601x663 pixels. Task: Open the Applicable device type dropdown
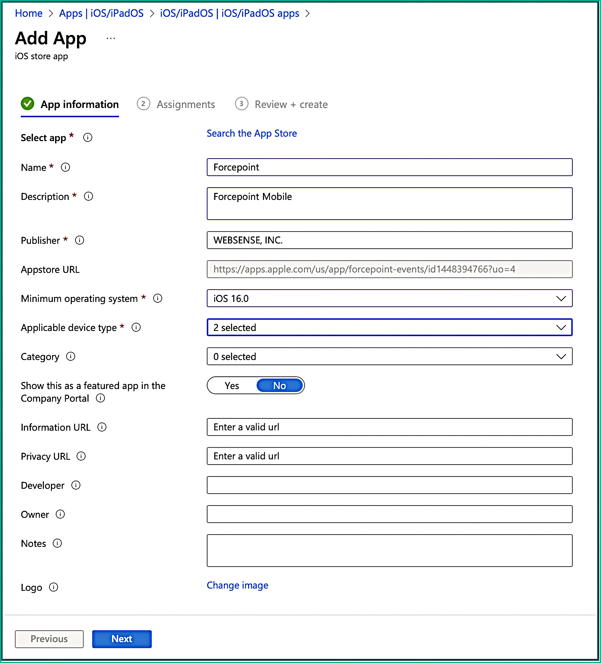pyautogui.click(x=389, y=327)
